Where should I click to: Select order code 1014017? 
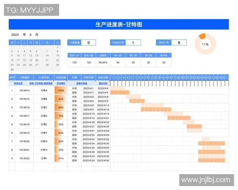(x=24, y=116)
